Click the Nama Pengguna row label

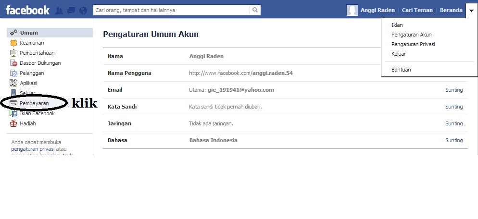click(x=129, y=73)
